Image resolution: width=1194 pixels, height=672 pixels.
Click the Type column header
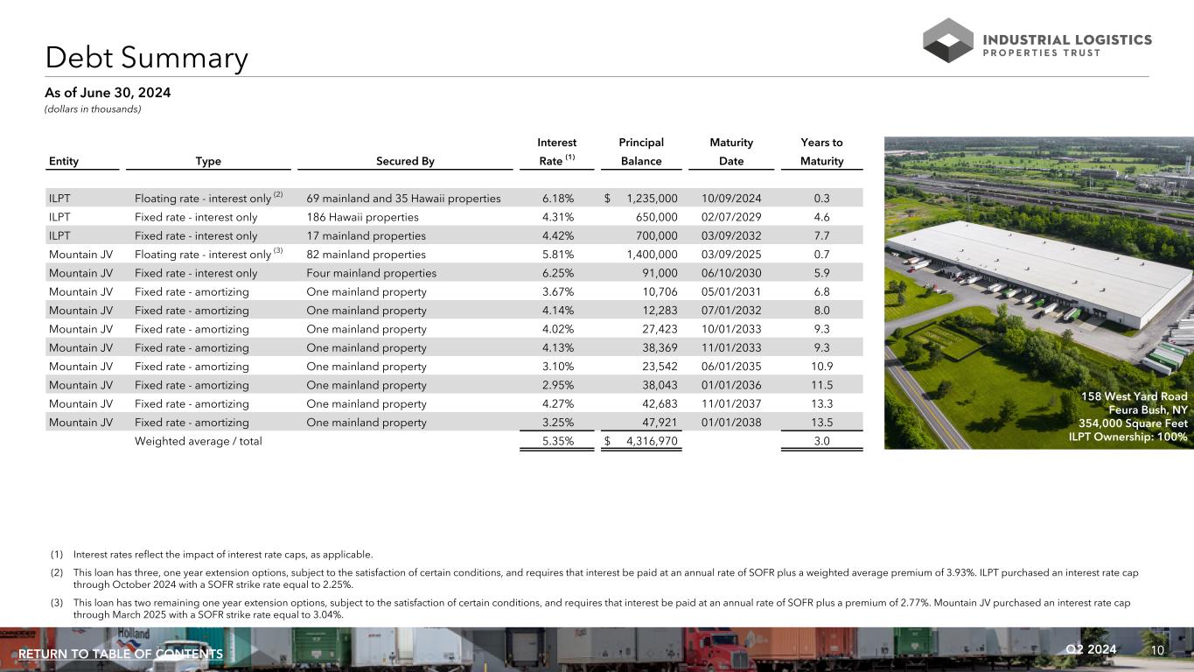(208, 161)
